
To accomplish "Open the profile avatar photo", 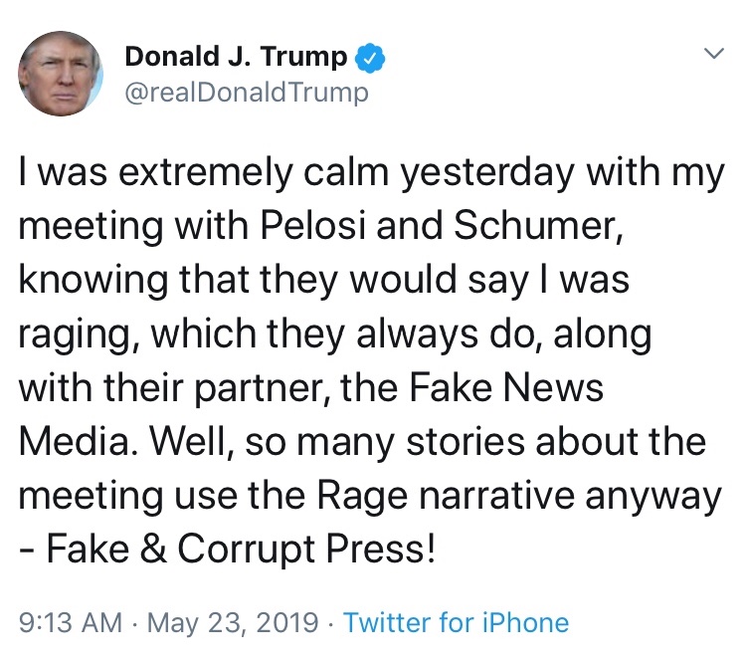I will point(62,73).
